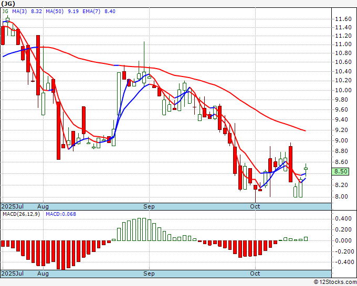Click the last green MACD histogram bar

point(306,239)
